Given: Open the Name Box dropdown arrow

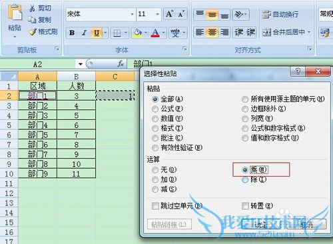Looking at the screenshot, I should (x=81, y=64).
